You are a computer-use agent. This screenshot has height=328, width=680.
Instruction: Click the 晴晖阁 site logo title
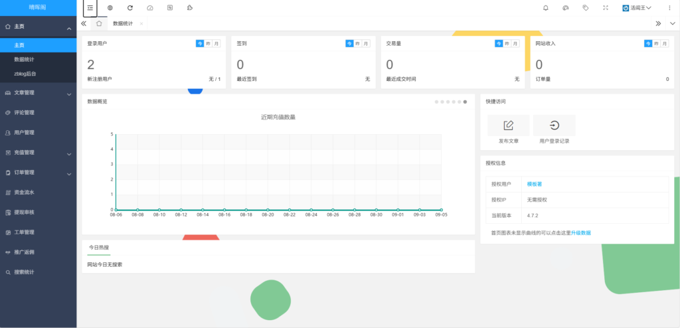click(38, 8)
